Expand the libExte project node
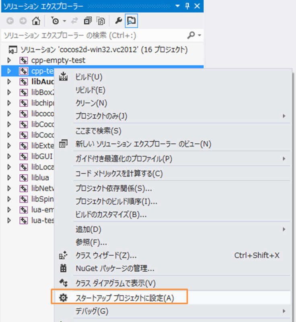 click(x=9, y=146)
